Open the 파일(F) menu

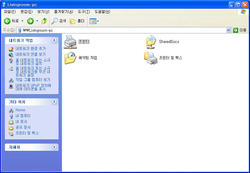tap(10, 12)
